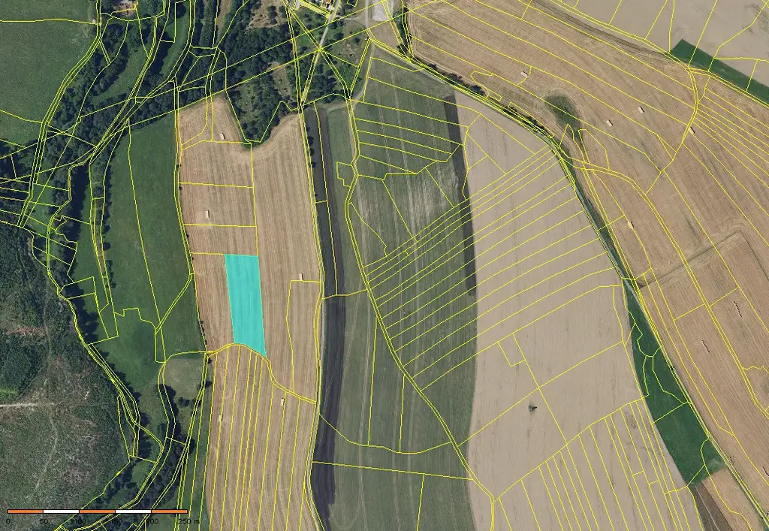Click the hay bale right of the cyan parcel
Viewport: 769px width, 531px height.
pos(301,276)
